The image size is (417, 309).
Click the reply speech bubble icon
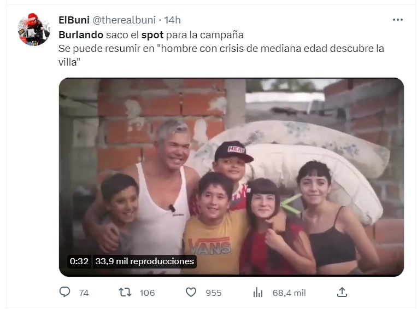coord(64,292)
